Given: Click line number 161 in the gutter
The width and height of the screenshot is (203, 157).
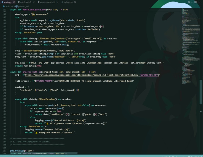Looking at the screenshot, I should pos(4,72).
